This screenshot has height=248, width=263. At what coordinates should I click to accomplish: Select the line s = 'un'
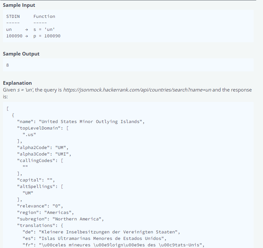click(x=44, y=29)
